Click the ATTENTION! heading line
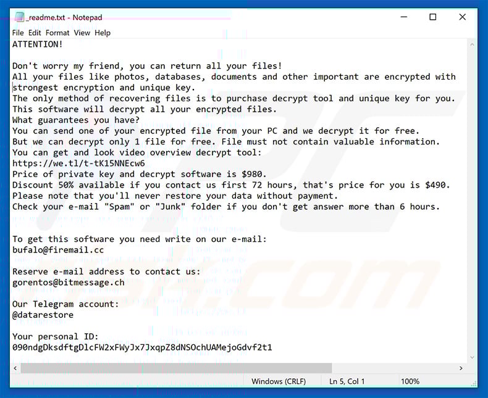Viewport: 488px width, 398px height. point(37,44)
